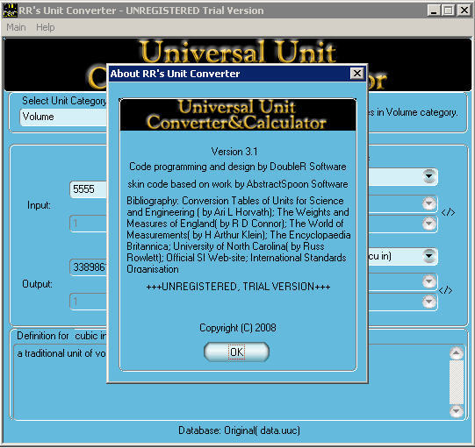Open the Main menu
Screen dimensions: 475x448
[x=16, y=27]
